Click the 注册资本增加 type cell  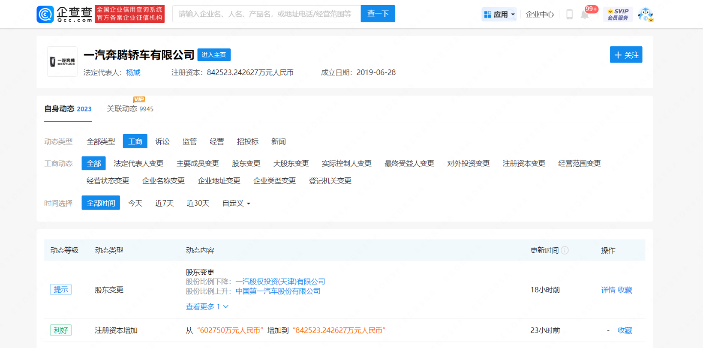[x=116, y=330]
